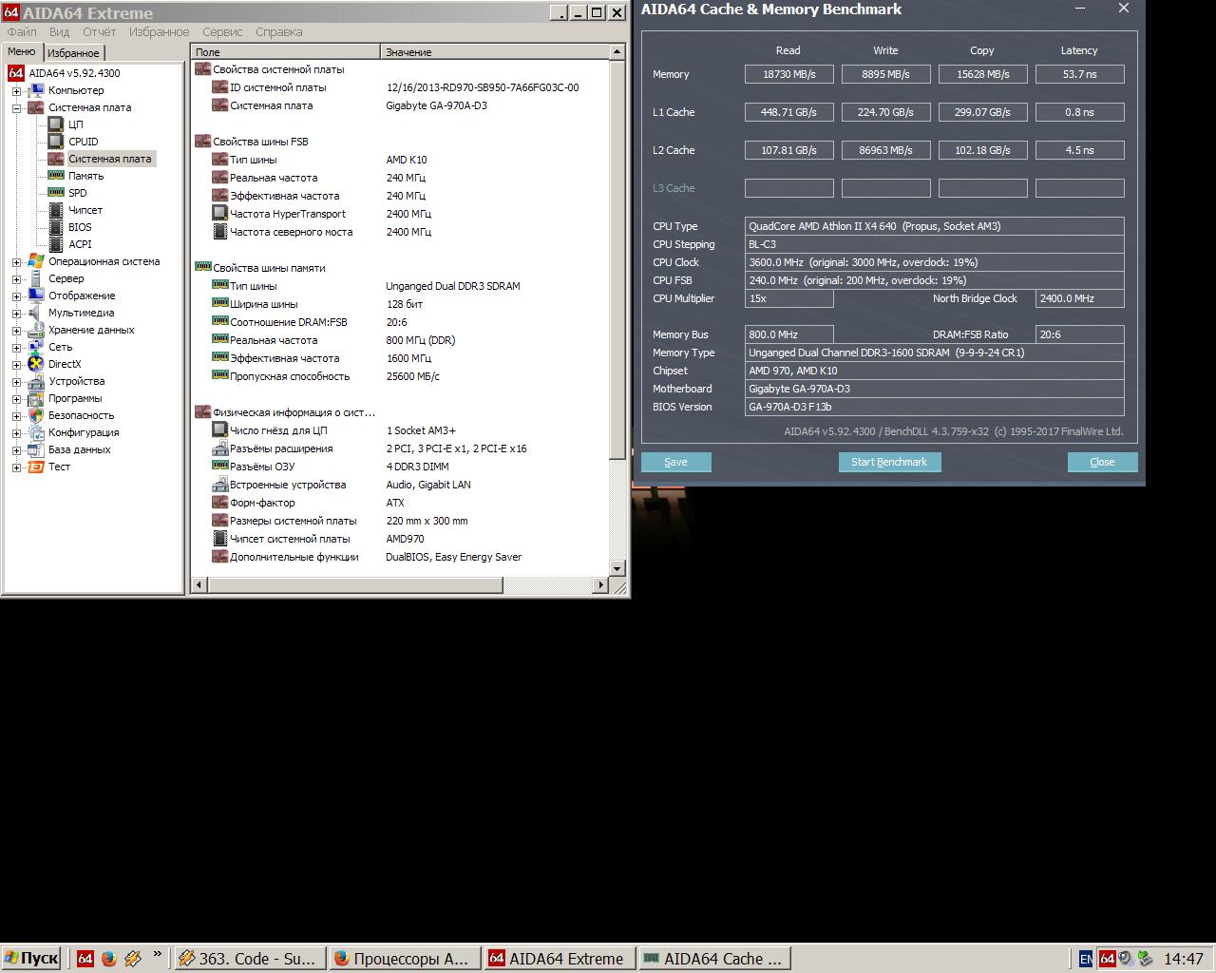
Task: Open the Пуск start menu
Action: pos(32,959)
